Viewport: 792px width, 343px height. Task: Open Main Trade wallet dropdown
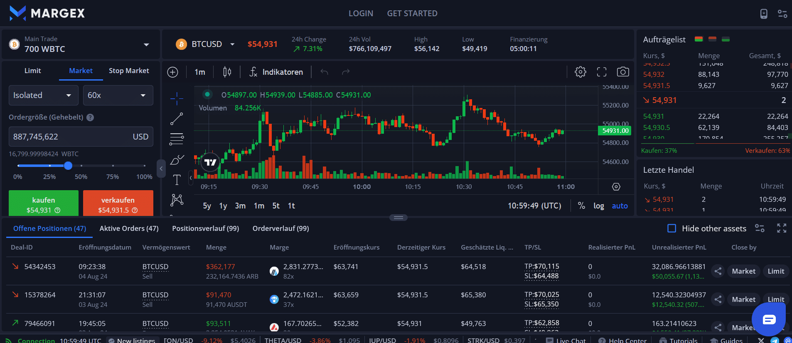[146, 44]
